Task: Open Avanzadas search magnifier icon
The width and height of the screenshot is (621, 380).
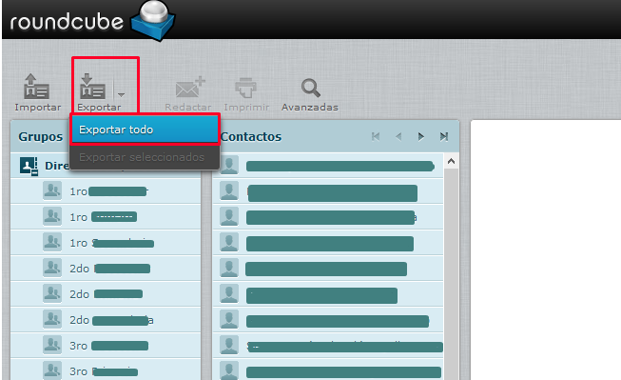Action: tap(310, 88)
